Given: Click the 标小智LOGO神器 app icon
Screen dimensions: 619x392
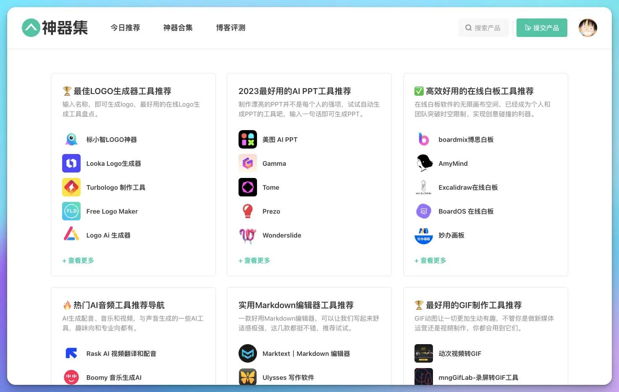Looking at the screenshot, I should (x=71, y=139).
